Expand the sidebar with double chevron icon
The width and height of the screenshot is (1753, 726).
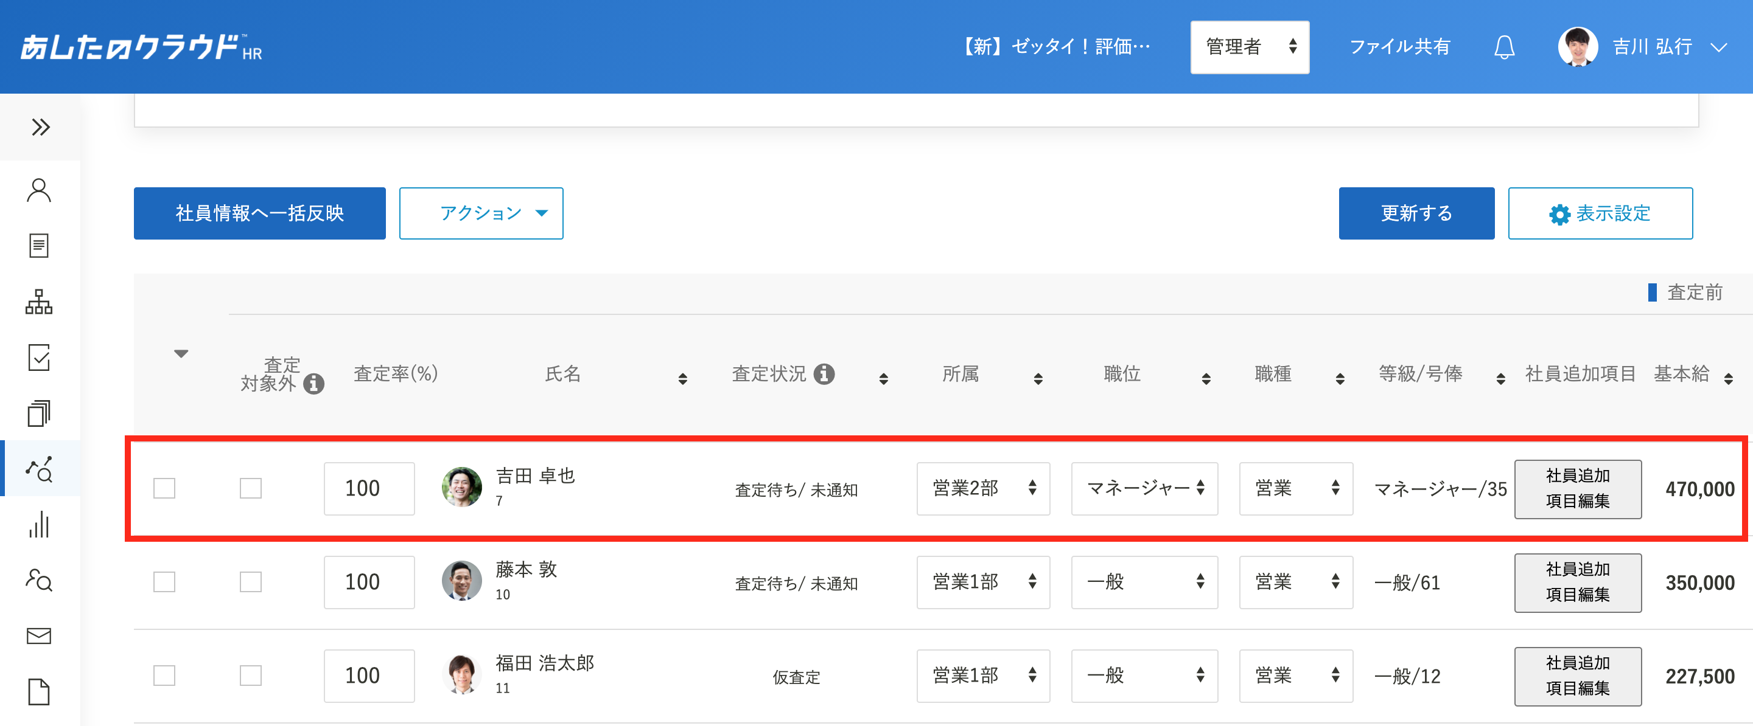click(40, 127)
